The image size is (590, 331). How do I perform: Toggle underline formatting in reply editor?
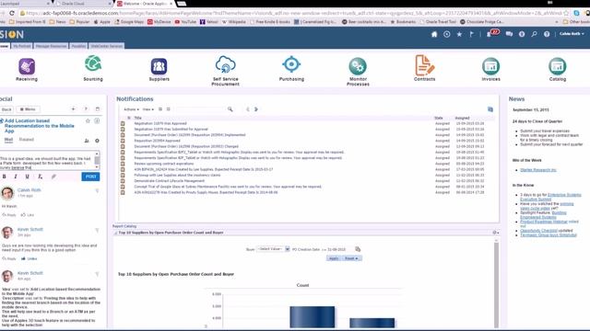point(27,177)
